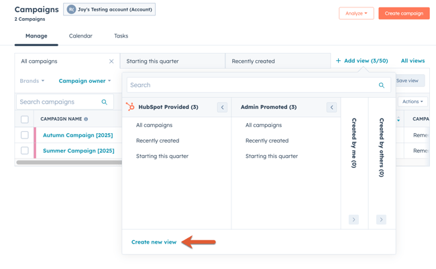Click the campaign search magnifier icon
The width and height of the screenshot is (436, 269).
click(104, 102)
